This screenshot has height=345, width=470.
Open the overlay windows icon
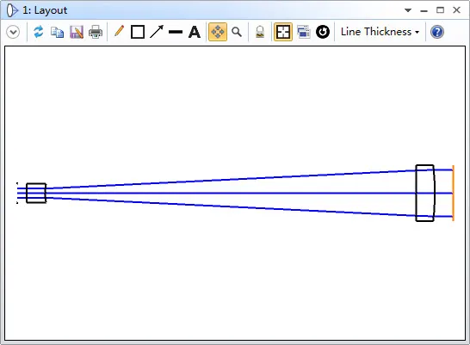pos(303,32)
